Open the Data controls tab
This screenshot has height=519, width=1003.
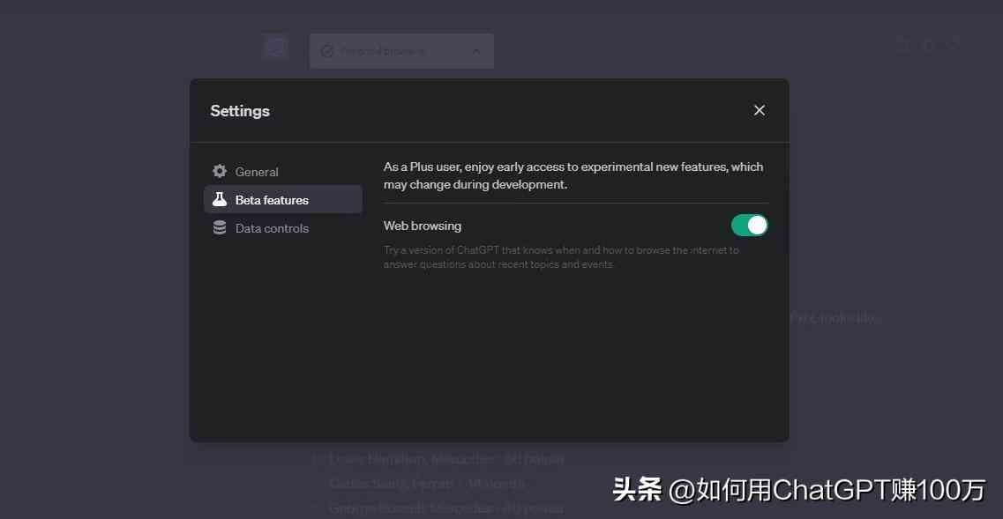283,228
